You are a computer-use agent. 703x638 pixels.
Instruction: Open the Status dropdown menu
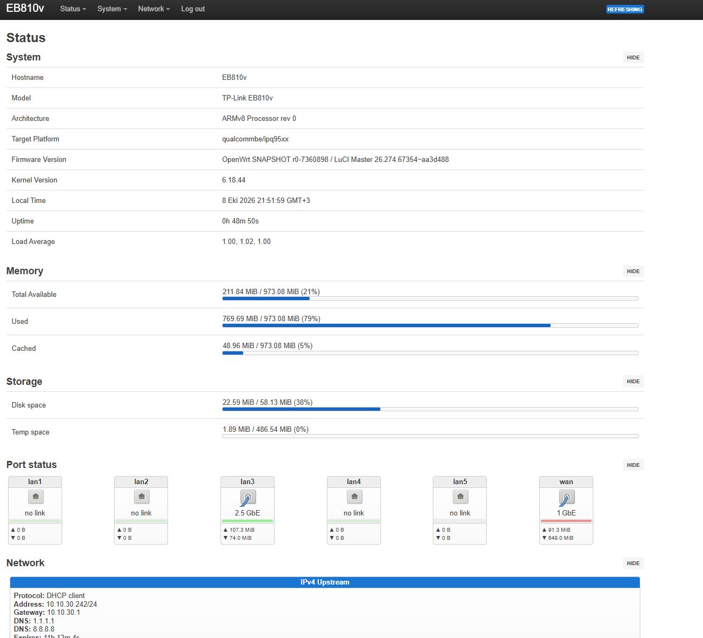click(x=73, y=9)
